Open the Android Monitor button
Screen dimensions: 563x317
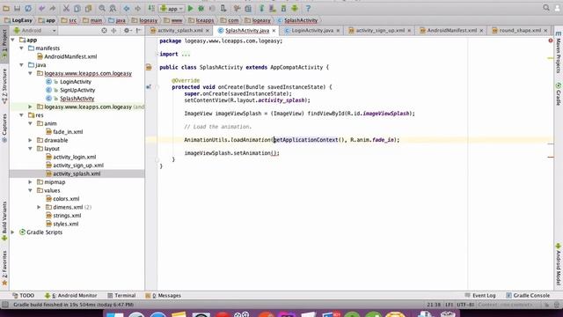[70, 296]
